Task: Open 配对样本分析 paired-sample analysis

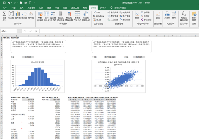Action: point(53,16)
